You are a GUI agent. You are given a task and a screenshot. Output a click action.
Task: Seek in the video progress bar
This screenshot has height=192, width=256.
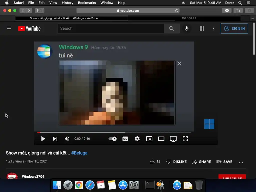[x=114, y=132]
